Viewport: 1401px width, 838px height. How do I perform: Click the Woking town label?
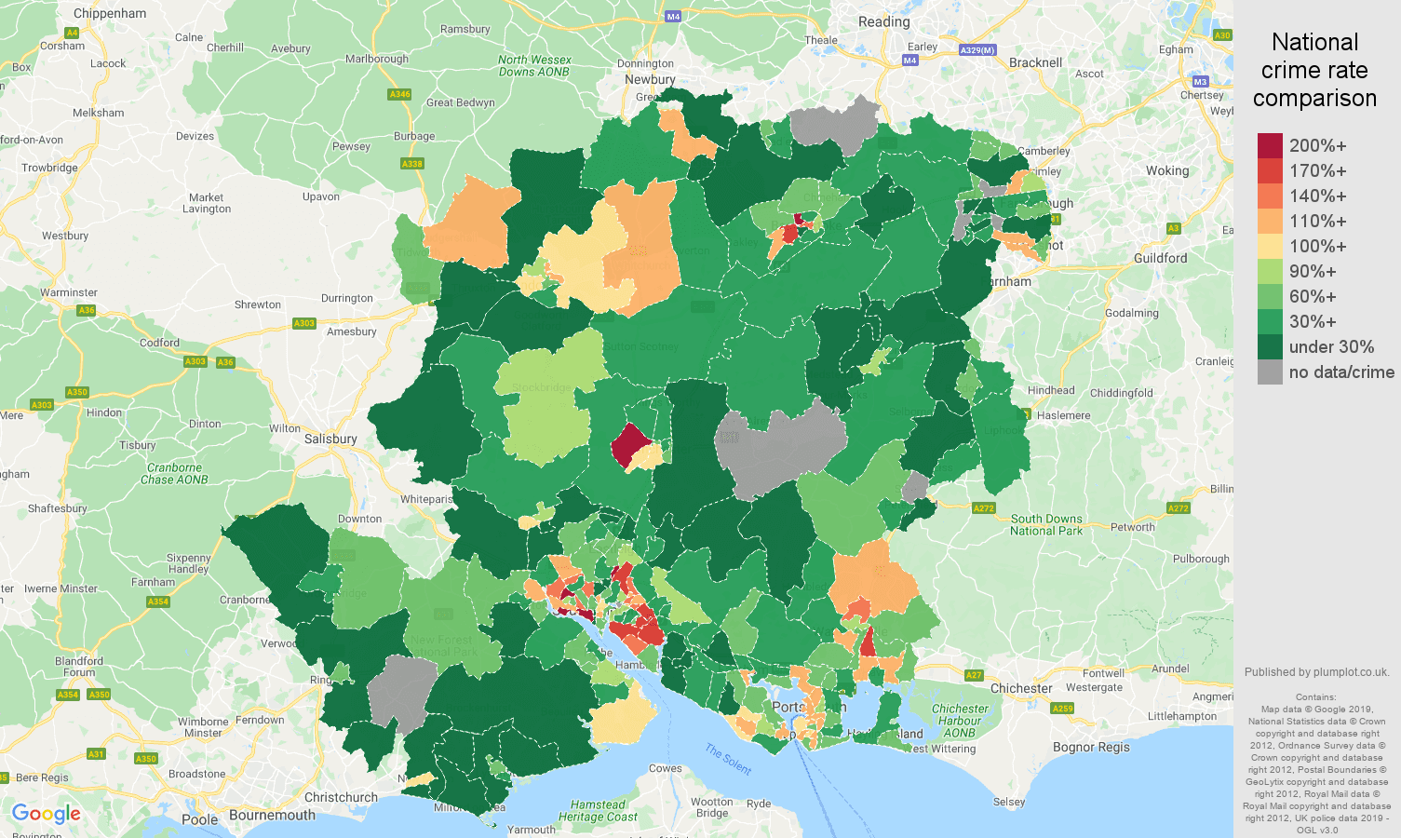click(1167, 170)
